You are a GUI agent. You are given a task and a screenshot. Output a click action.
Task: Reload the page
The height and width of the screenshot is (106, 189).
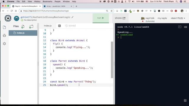[x=12, y=11]
